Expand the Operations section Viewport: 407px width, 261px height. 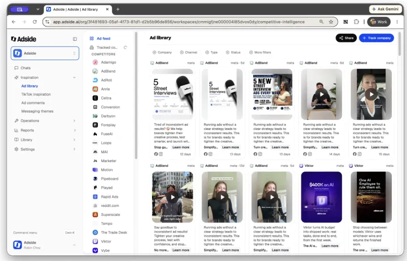[x=74, y=121]
